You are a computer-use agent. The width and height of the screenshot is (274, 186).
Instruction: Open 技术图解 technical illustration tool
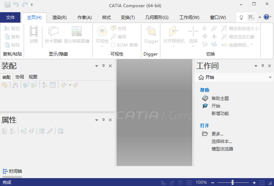53,34
